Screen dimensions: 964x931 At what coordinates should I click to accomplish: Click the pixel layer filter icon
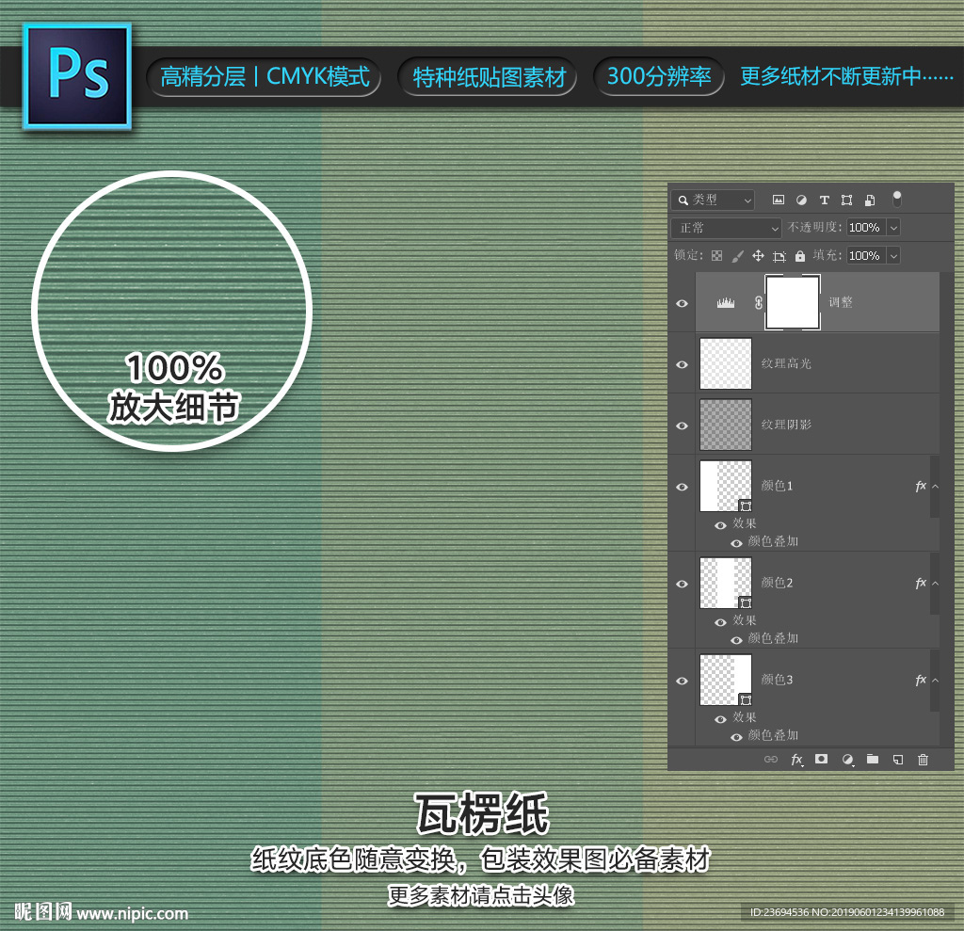click(779, 200)
